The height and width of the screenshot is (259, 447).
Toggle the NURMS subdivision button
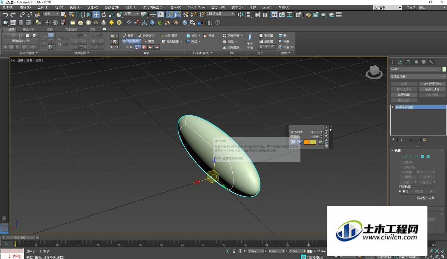[131, 41]
